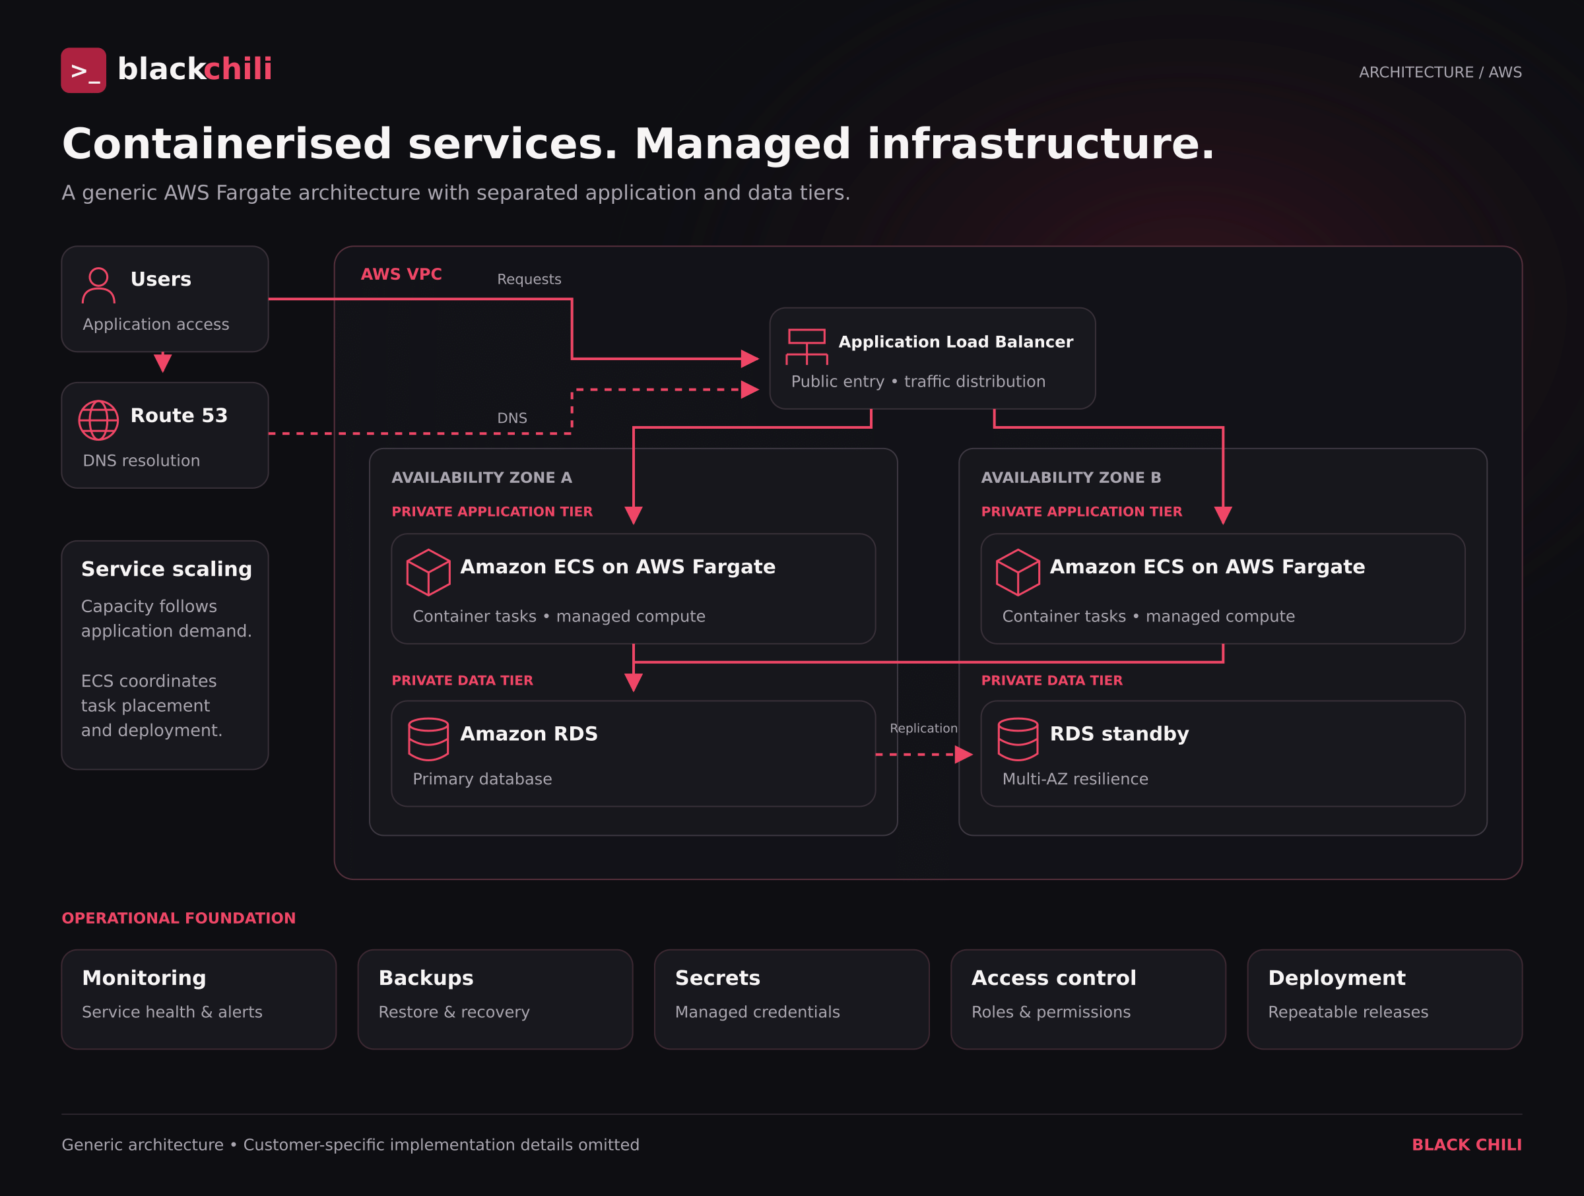Image resolution: width=1584 pixels, height=1196 pixels.
Task: Click PRIVATE DATA TIER in Zone B
Action: (x=1051, y=681)
